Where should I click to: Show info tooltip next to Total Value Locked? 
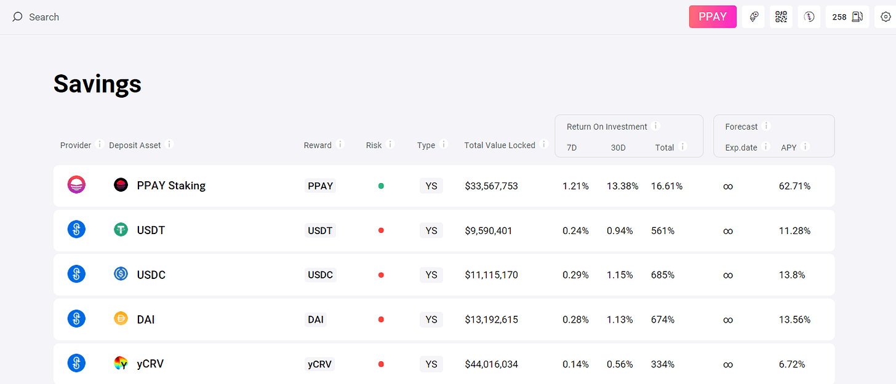click(544, 144)
